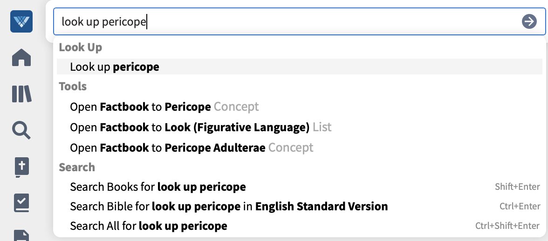Open the Home dashboard icon
This screenshot has width=548, height=241.
pyautogui.click(x=21, y=58)
